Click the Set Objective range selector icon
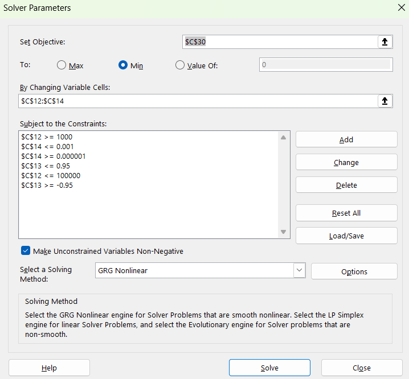 point(385,42)
